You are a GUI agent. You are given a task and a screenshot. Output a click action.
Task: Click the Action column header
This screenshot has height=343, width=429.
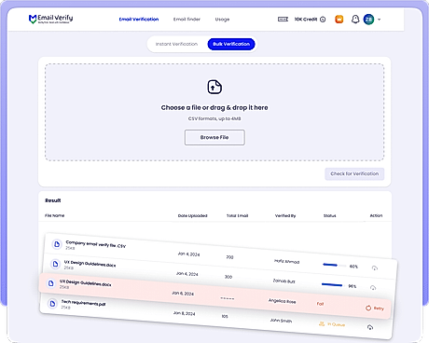click(376, 215)
